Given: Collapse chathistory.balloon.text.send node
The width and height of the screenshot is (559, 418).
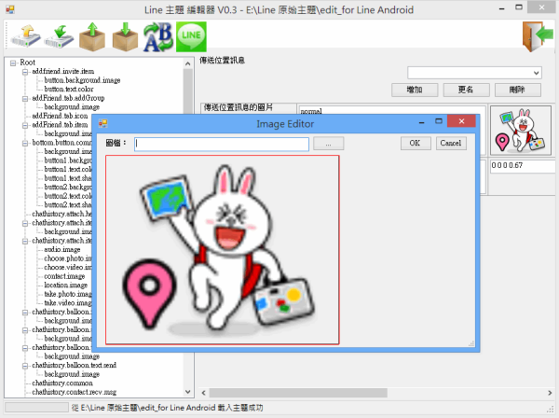Looking at the screenshot, I should (x=25, y=366).
